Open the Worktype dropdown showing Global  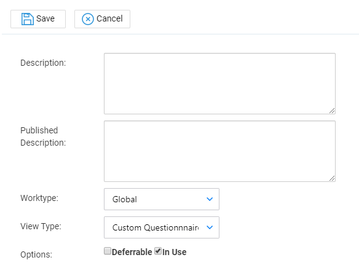tap(162, 199)
